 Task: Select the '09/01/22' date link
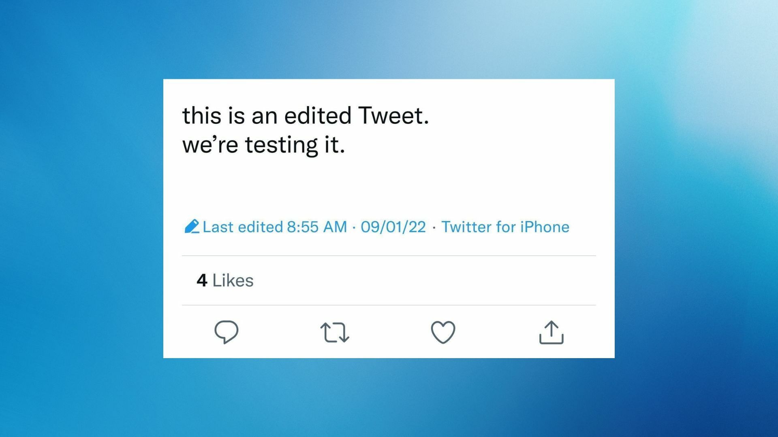(393, 227)
